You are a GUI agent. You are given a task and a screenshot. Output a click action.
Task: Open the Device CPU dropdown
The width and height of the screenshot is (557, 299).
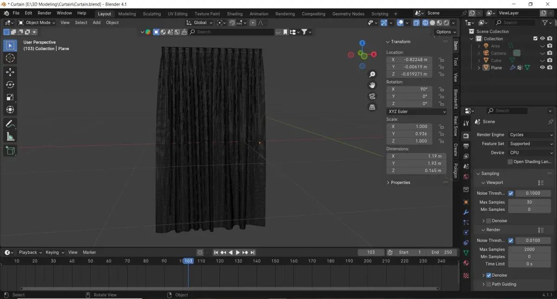pos(531,153)
